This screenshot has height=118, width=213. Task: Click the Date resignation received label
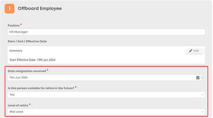click(x=27, y=71)
